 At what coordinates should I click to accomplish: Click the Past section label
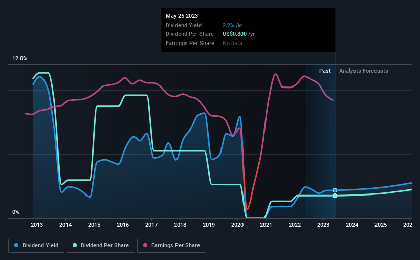coord(325,71)
